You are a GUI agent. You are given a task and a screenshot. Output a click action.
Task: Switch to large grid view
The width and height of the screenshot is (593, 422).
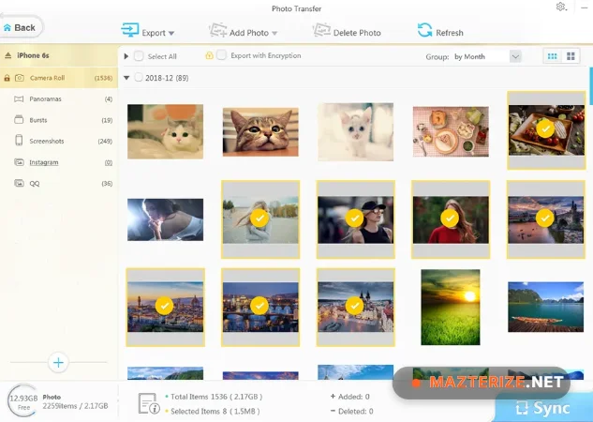tap(571, 56)
